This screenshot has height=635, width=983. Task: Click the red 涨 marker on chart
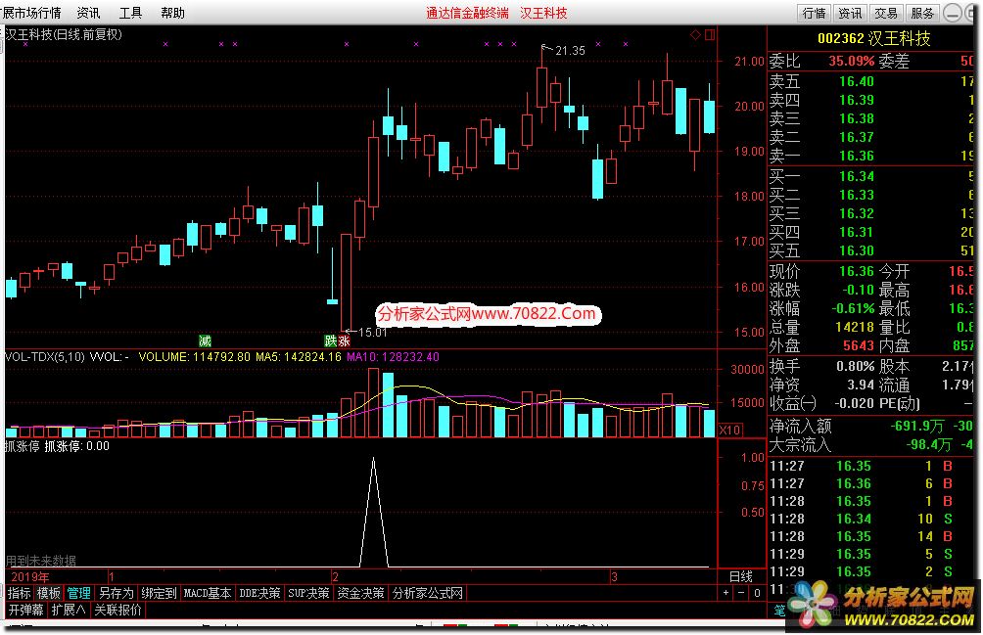344,341
